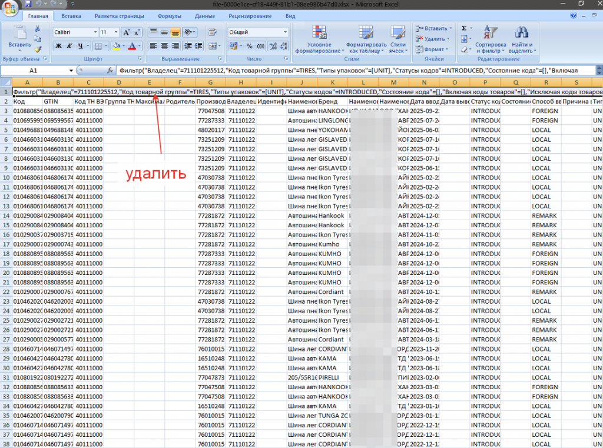Toggle bold formatting (Ж)

[x=59, y=46]
